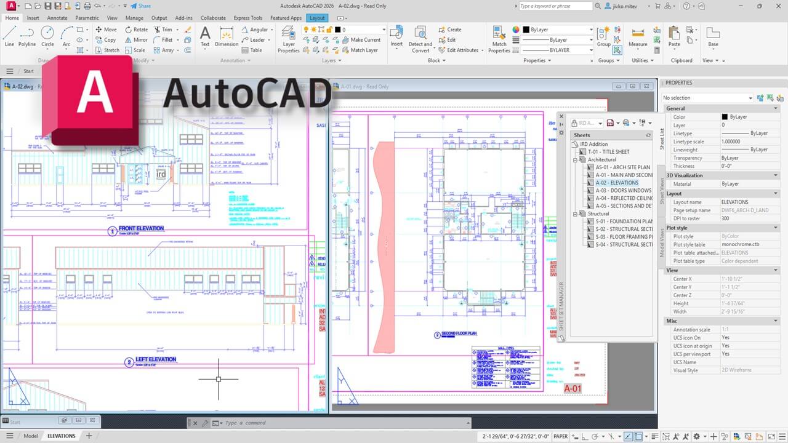Switch to the Collaborate ribbon tab

[x=213, y=18]
